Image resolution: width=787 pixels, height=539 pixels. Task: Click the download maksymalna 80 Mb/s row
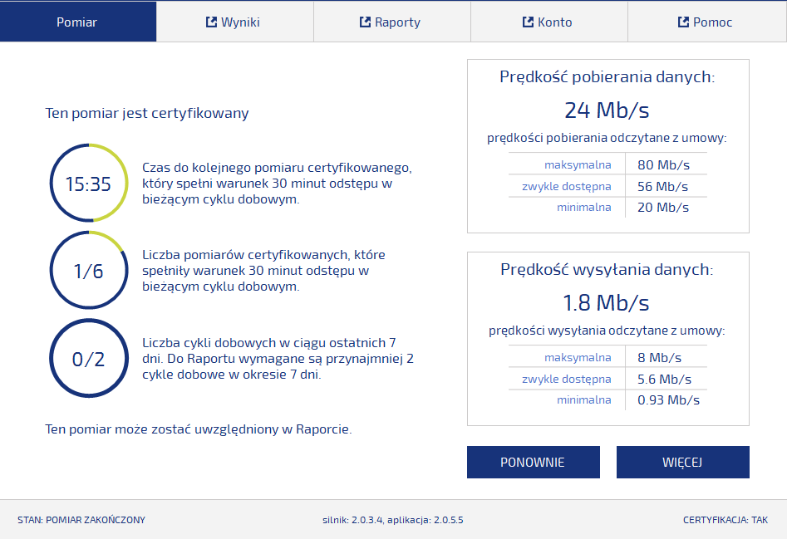tap(607, 164)
